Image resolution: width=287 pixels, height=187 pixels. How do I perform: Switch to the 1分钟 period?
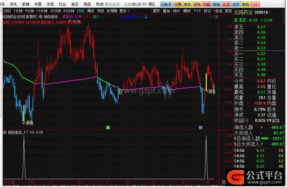(x=18, y=11)
